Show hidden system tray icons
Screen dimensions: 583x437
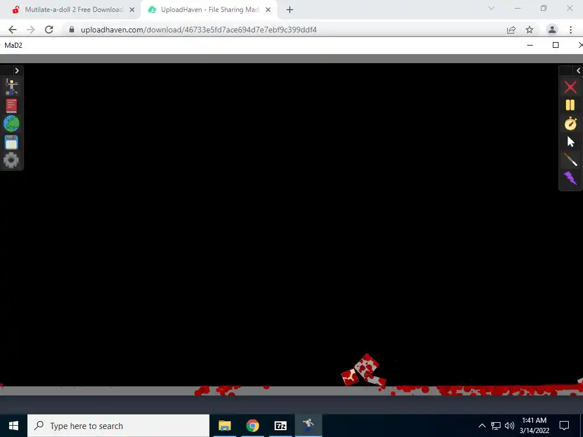point(482,426)
